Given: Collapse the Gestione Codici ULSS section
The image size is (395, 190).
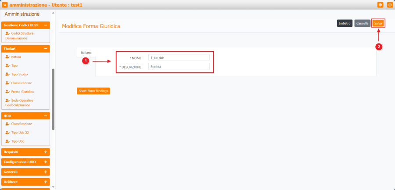Looking at the screenshot, I should (x=45, y=25).
